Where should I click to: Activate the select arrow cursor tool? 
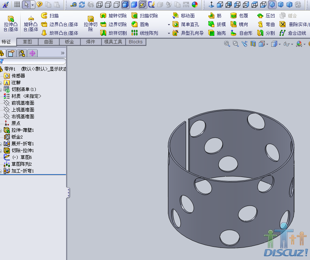pos(26,5)
